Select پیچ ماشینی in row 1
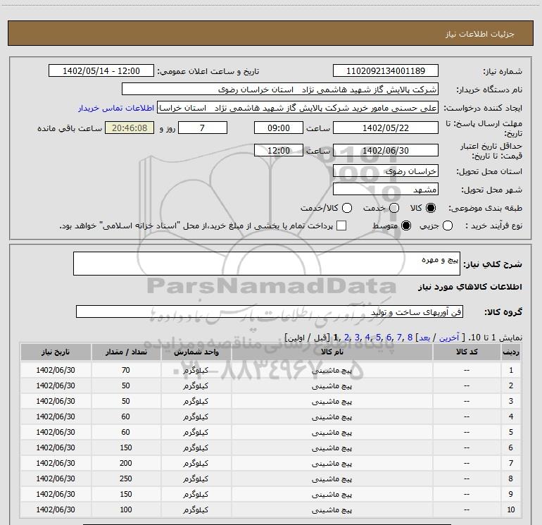The image size is (542, 525). pos(332,370)
